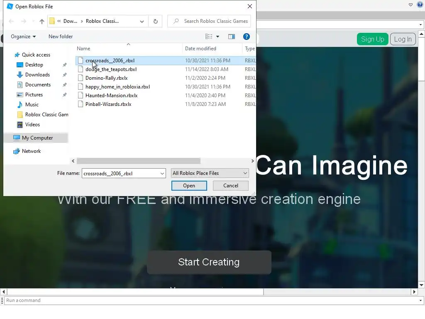The image size is (425, 319).
Task: Open Quick access in navigation pane
Action: 36,55
